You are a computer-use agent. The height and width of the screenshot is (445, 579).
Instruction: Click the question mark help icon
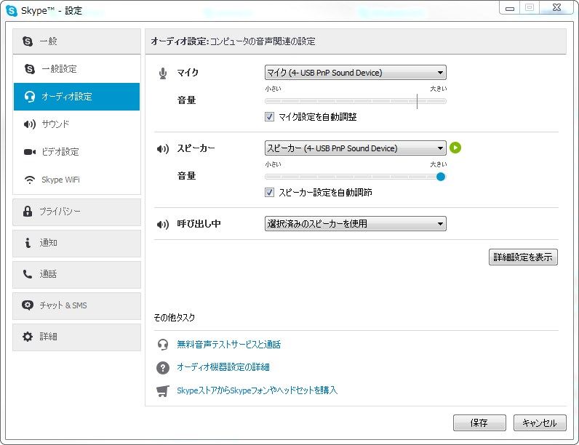[x=163, y=367]
